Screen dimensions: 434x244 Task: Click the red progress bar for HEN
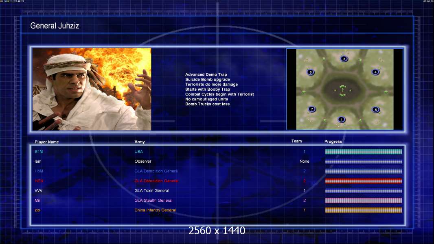tap(364, 181)
